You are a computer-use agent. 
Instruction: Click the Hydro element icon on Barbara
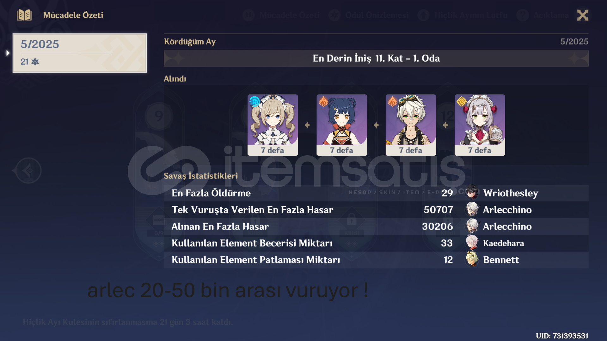click(x=254, y=101)
